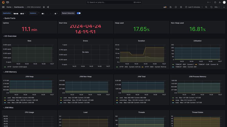The height and width of the screenshot is (127, 227).
Task: Go to Home breadcrumb
Action: (x=9, y=7)
